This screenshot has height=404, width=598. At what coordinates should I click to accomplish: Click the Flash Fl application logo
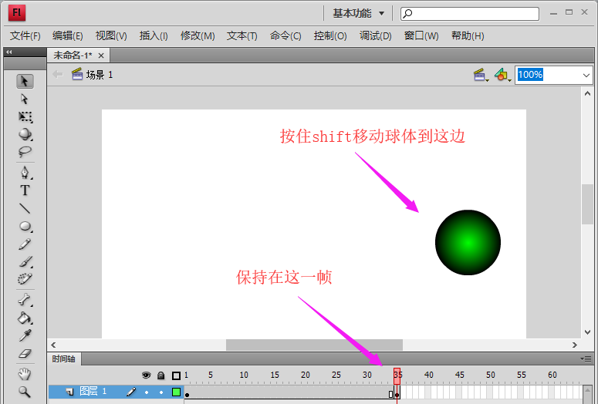17,13
